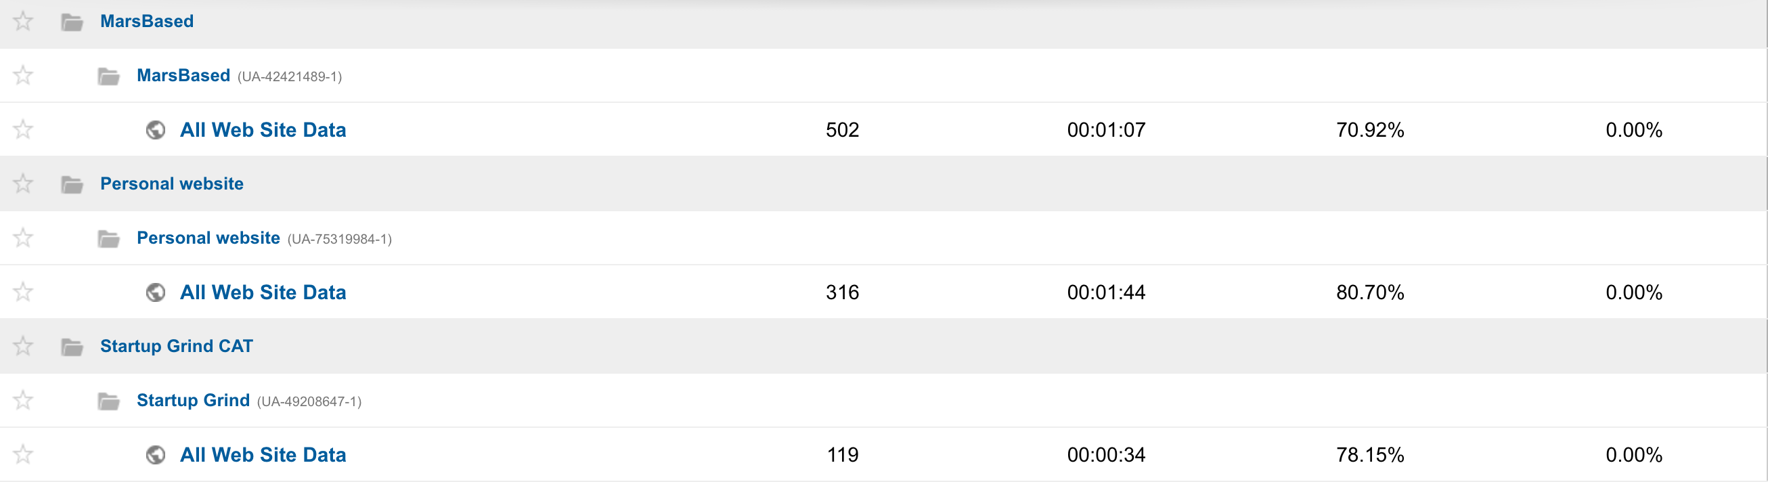The height and width of the screenshot is (482, 1768).
Task: Click folder icon next to Personal website account
Action: [71, 184]
